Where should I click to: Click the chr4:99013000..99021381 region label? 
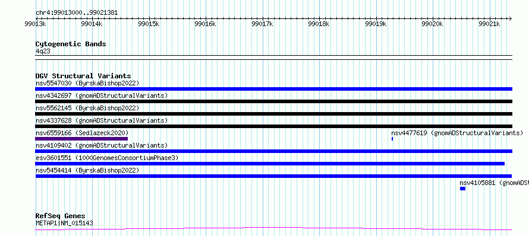pos(77,13)
